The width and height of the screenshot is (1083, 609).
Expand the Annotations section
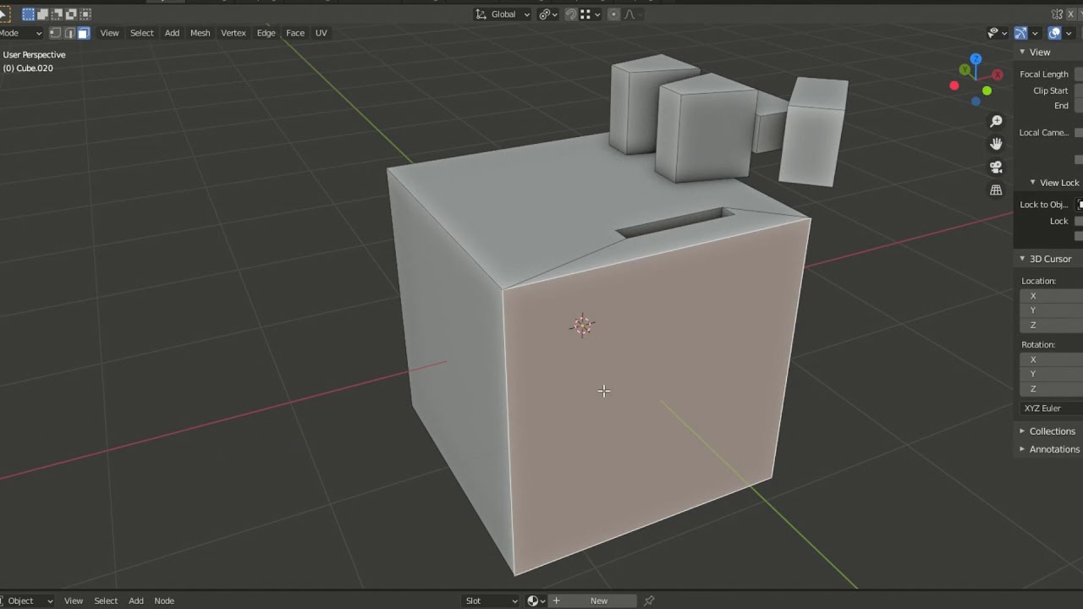click(1054, 448)
